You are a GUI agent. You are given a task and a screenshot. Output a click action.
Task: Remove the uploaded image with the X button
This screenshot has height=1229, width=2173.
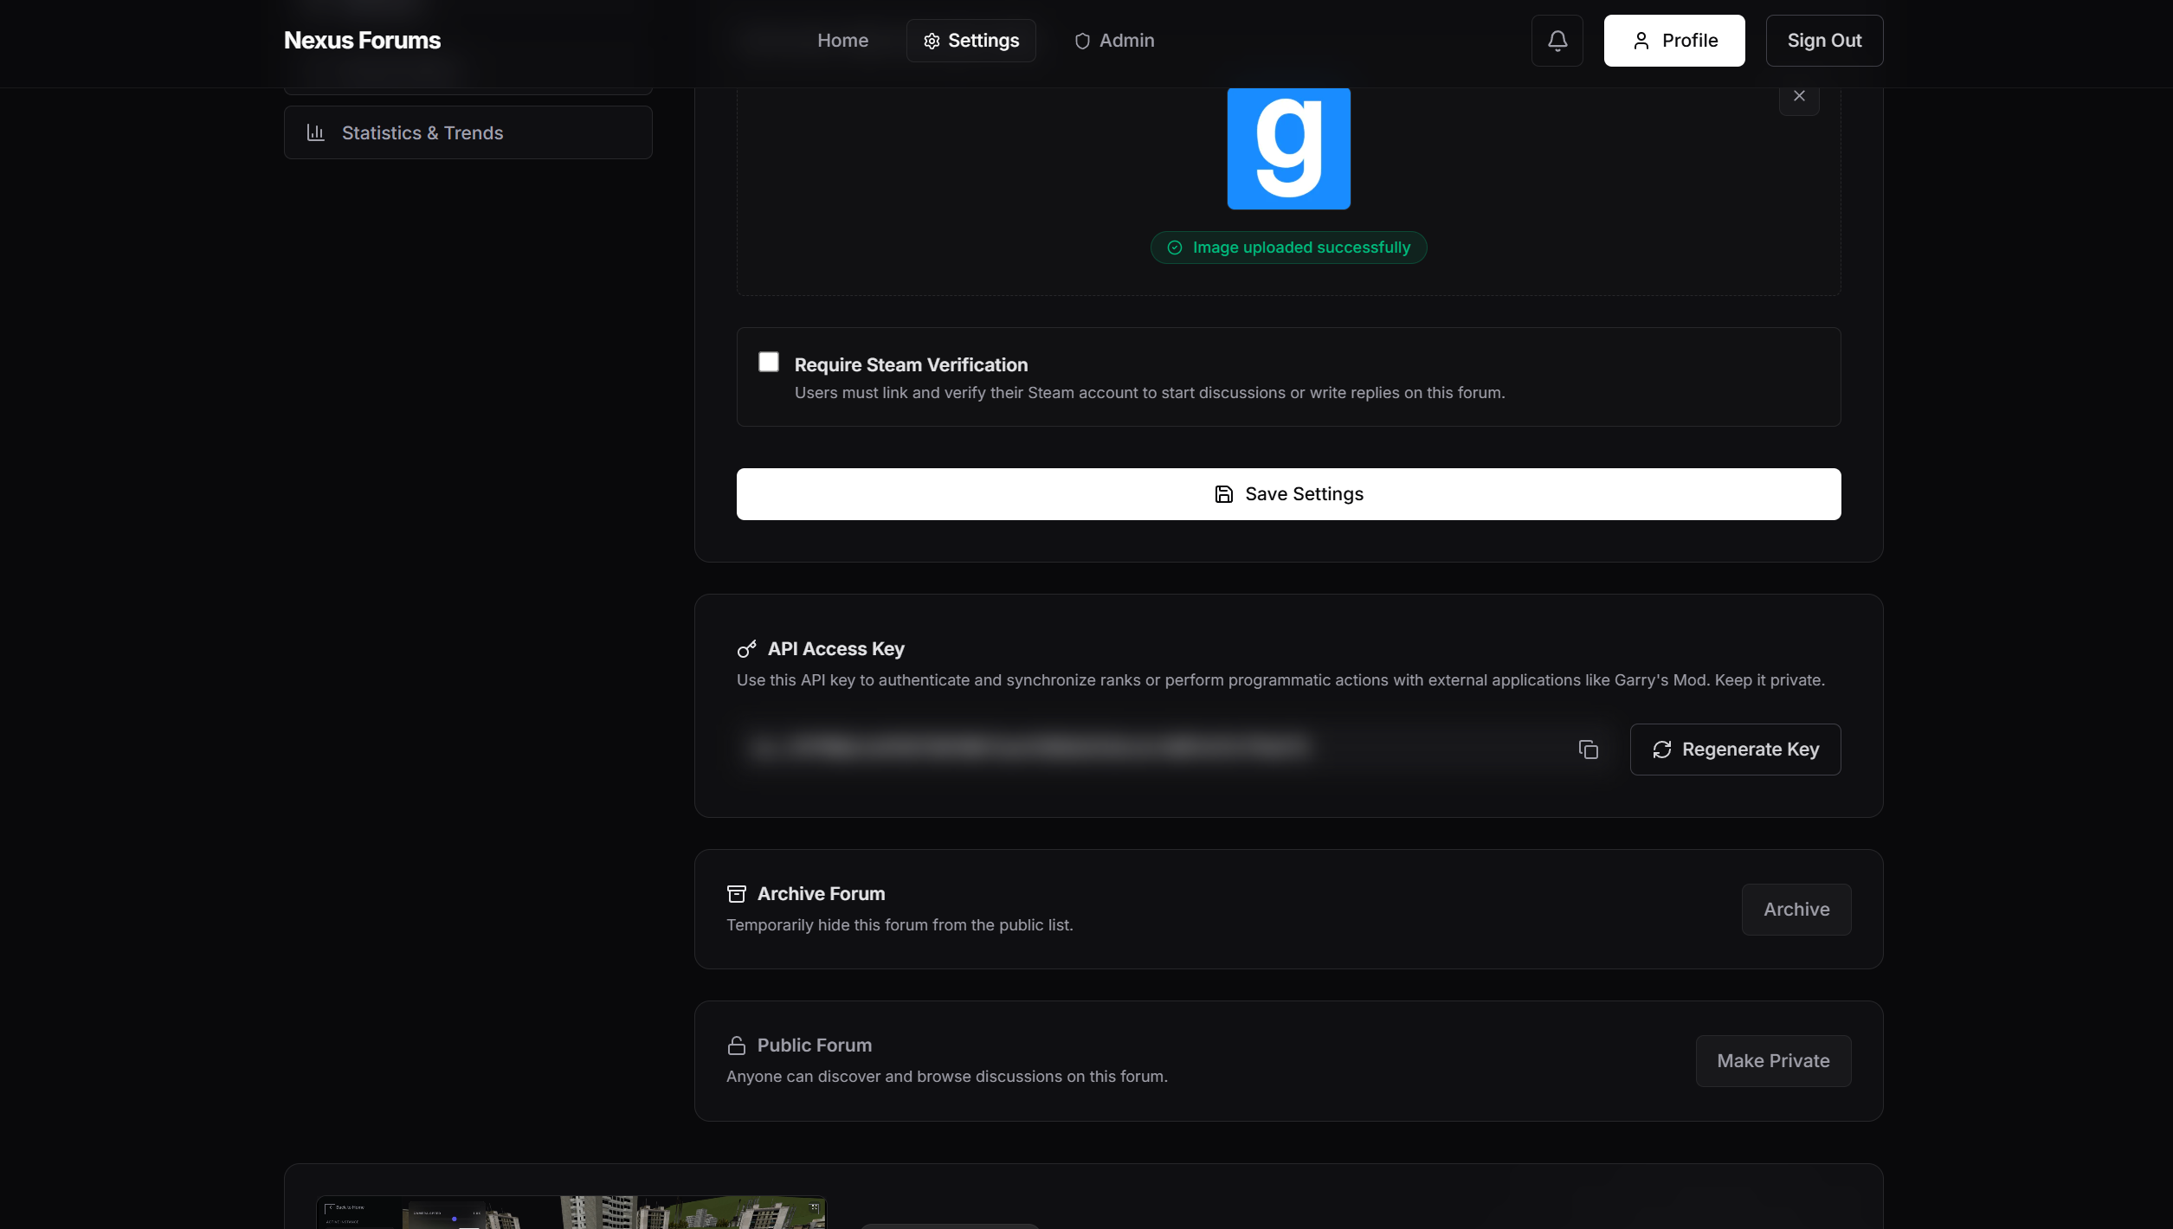1799,96
